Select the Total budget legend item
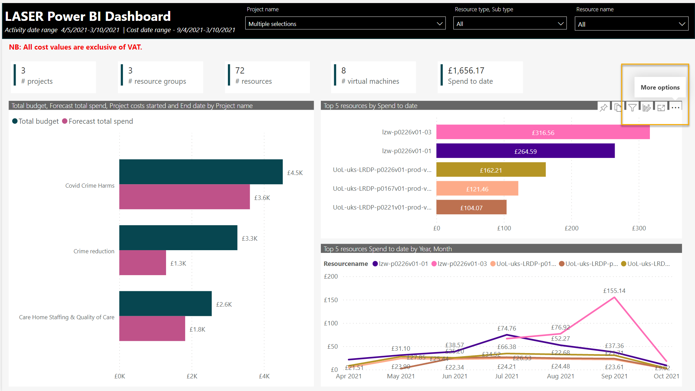695x391 pixels. tap(36, 121)
